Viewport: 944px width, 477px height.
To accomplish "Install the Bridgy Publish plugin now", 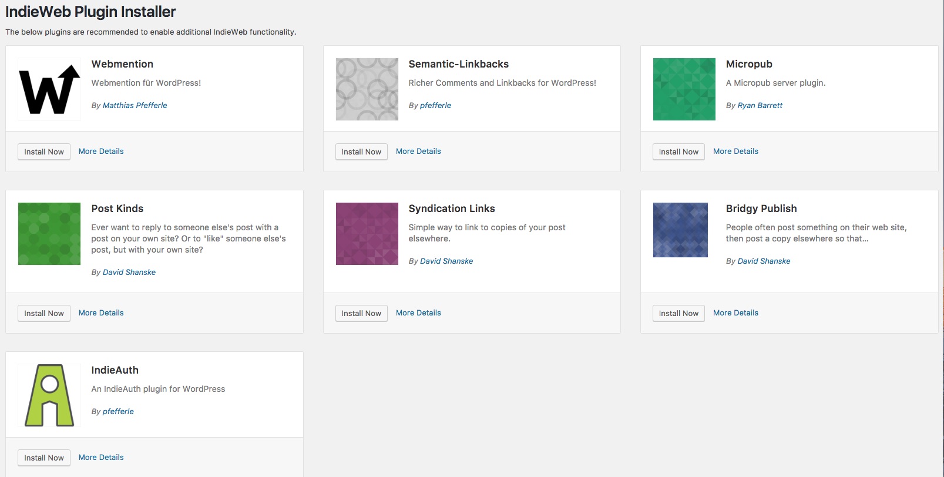I will [x=678, y=313].
